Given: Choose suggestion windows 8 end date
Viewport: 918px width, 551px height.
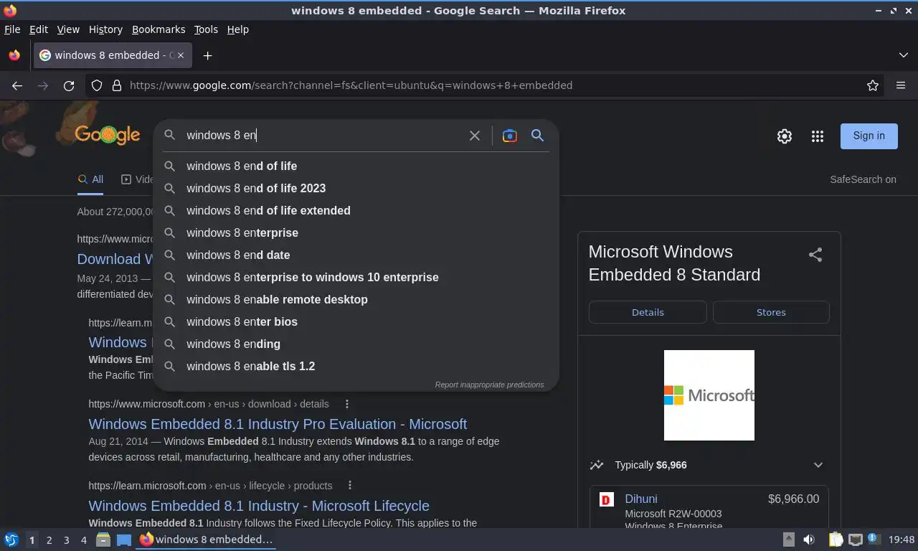Looking at the screenshot, I should [x=356, y=255].
